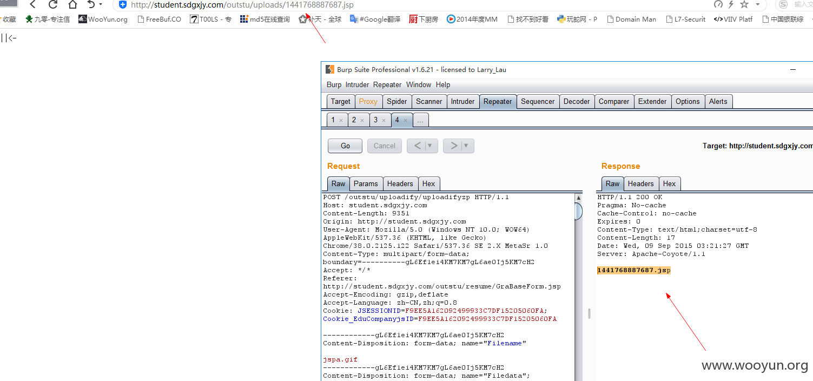Click the undo closed tab icon
The image size is (813, 381).
[91, 5]
